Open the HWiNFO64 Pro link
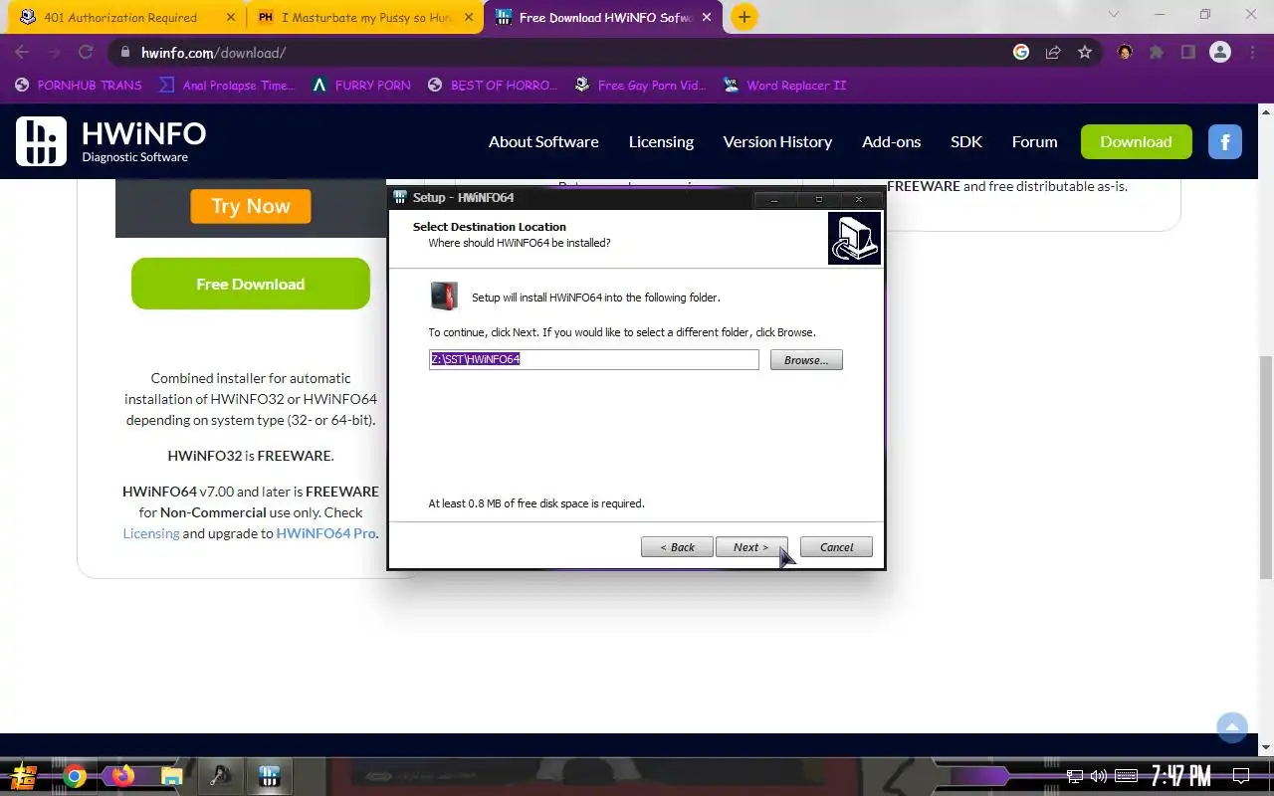 click(326, 533)
